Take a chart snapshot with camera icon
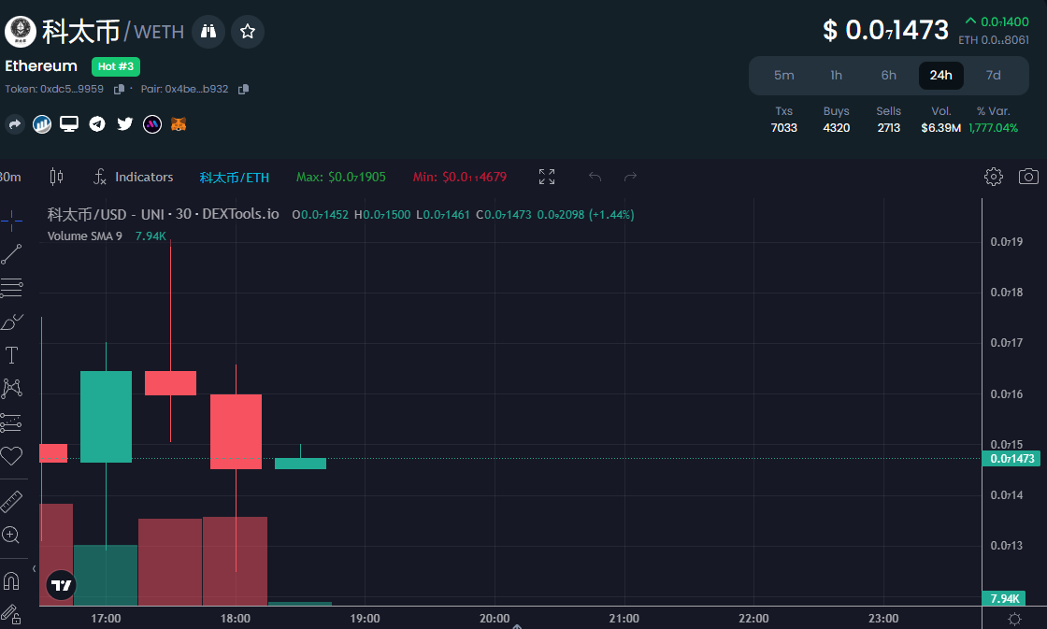1047x629 pixels. click(x=1028, y=177)
